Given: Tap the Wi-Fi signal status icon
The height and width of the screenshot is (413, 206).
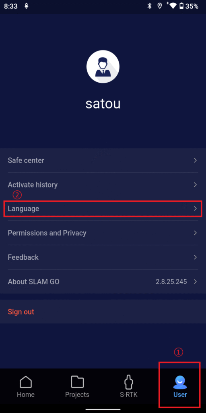Looking at the screenshot, I should pos(172,6).
